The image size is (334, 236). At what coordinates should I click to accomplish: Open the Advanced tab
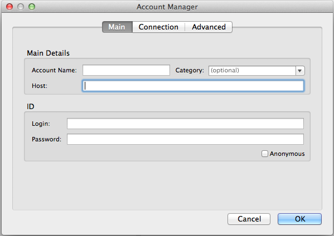point(209,27)
